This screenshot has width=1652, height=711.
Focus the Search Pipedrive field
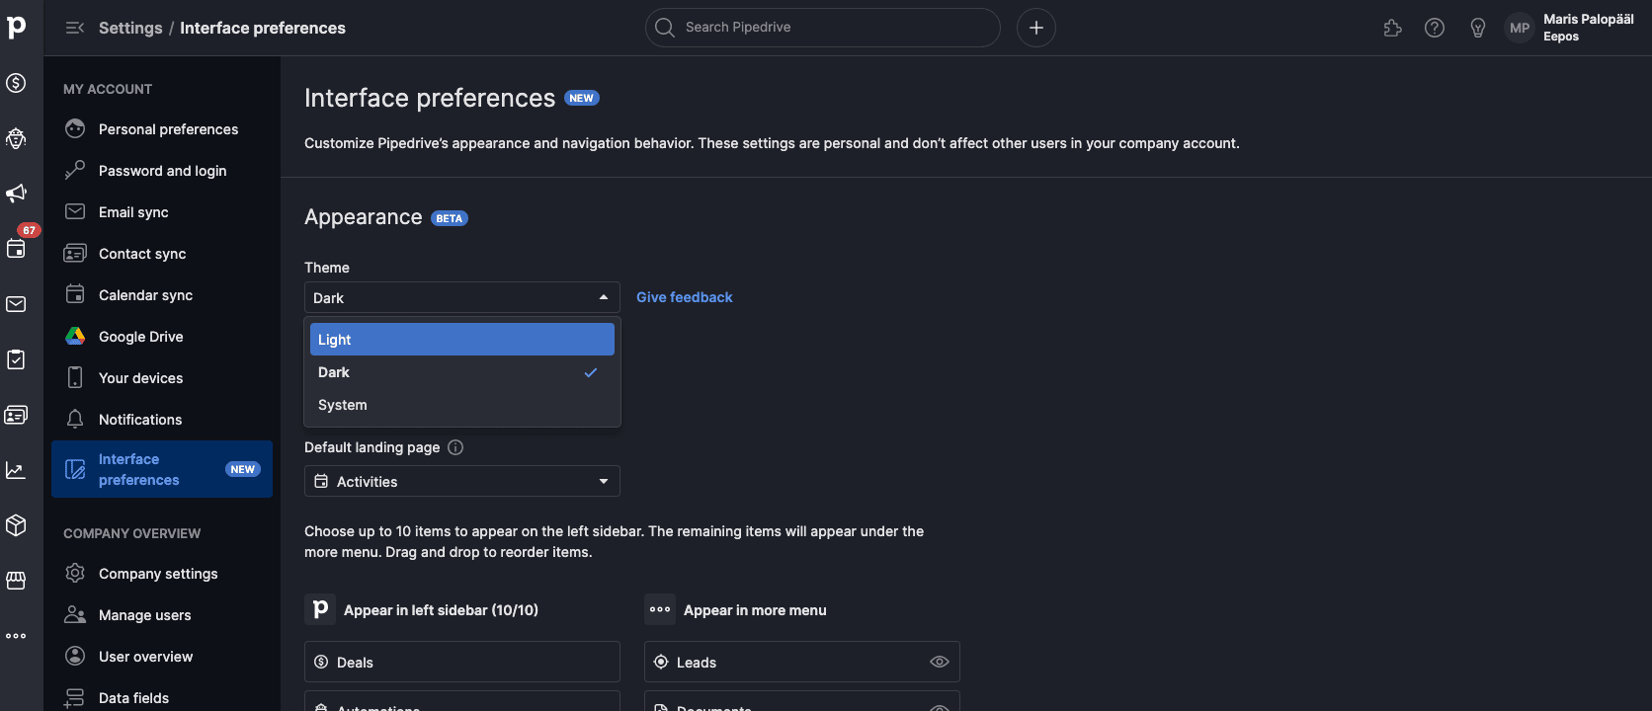pos(823,28)
